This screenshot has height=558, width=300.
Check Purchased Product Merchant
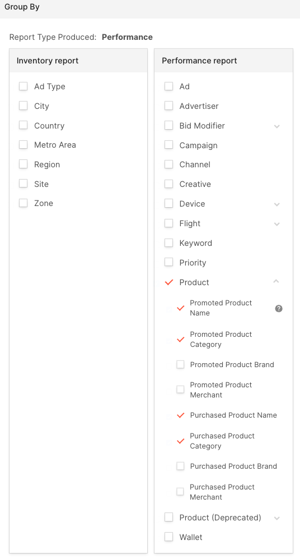[180, 492]
